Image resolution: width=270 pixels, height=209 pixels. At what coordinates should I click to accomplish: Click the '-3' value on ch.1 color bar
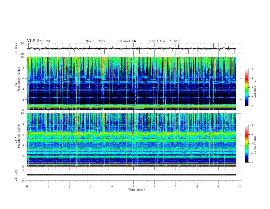(252, 69)
